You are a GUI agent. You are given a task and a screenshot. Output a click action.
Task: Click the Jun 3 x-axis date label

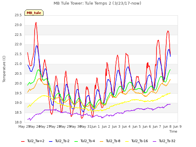pyautogui.click(x=116, y=126)
